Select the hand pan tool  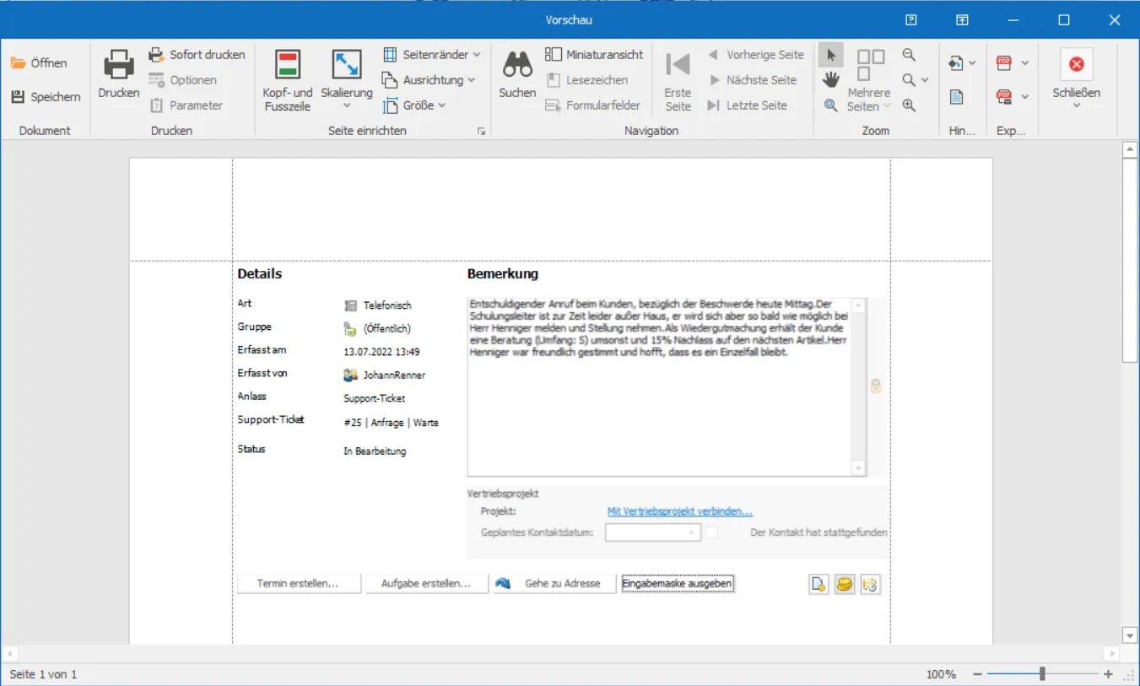831,80
